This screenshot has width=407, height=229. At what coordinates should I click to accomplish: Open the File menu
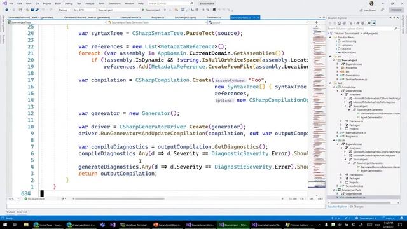11,4
